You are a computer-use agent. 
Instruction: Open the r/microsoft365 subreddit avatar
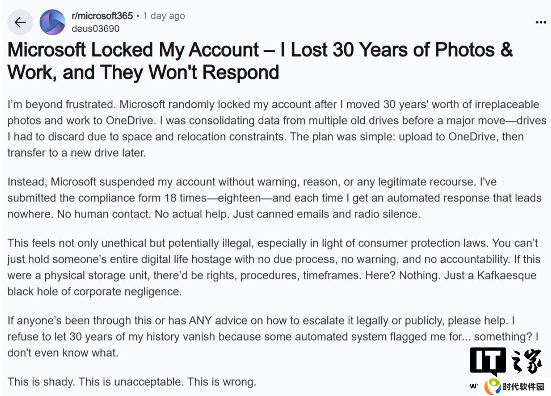[53, 22]
